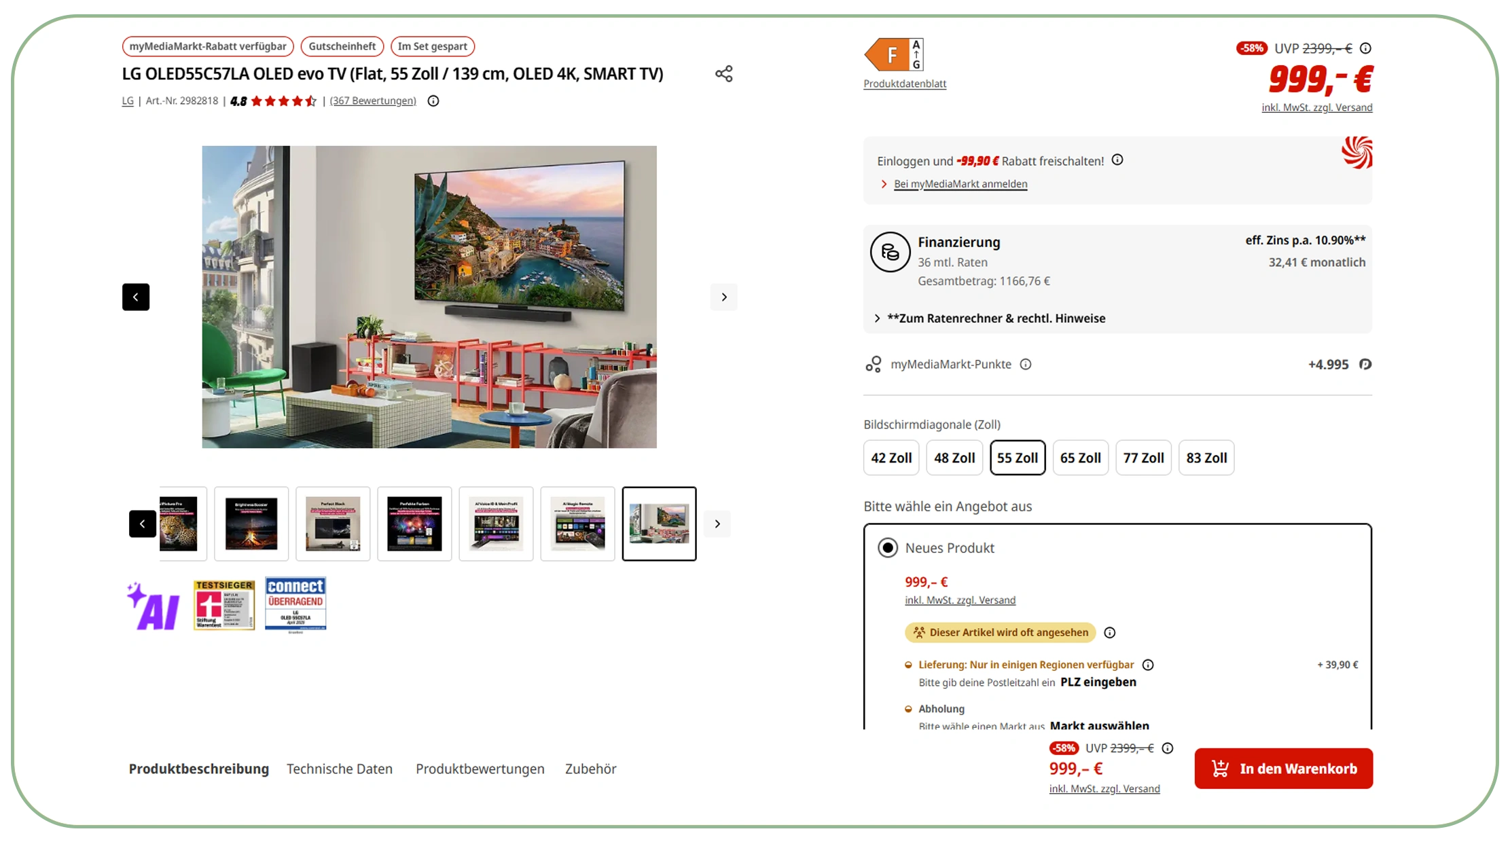The image size is (1510, 842).
Task: Open the Stiftung Warentest Testsieger badge
Action: (224, 604)
